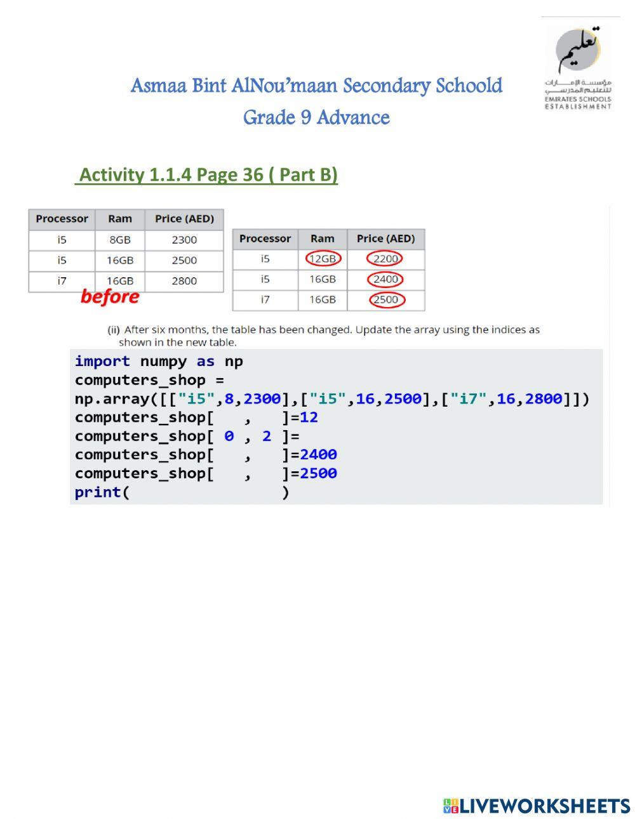Click the row index blank in the '=2400' line
635x819 pixels.
click(x=229, y=455)
